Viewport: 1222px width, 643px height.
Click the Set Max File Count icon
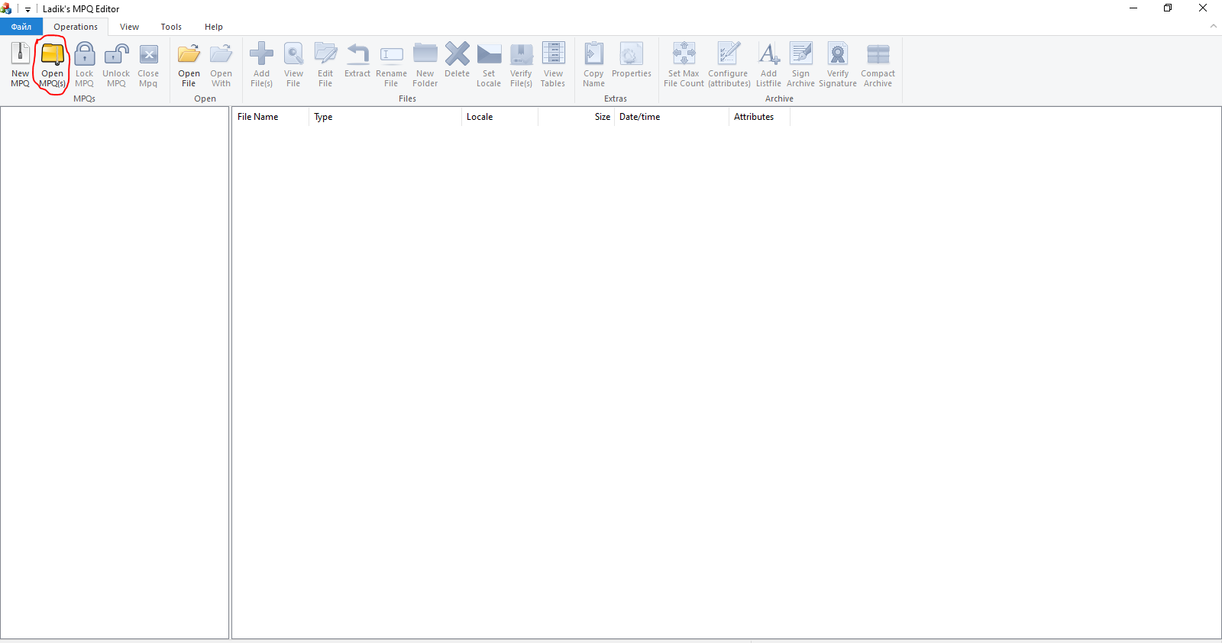[684, 54]
